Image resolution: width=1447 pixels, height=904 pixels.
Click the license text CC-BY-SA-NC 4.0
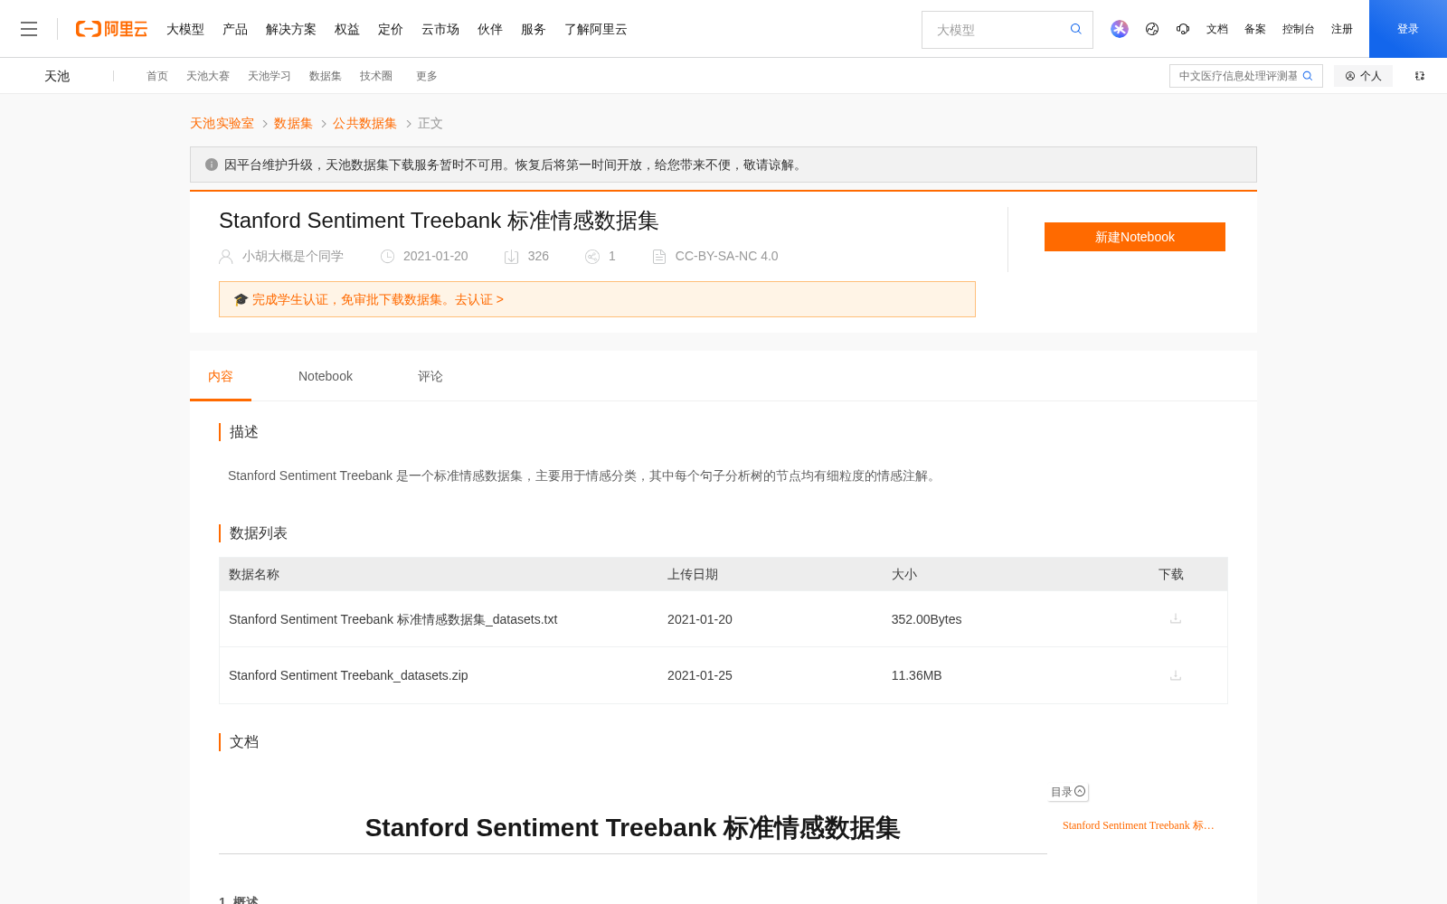[727, 257]
